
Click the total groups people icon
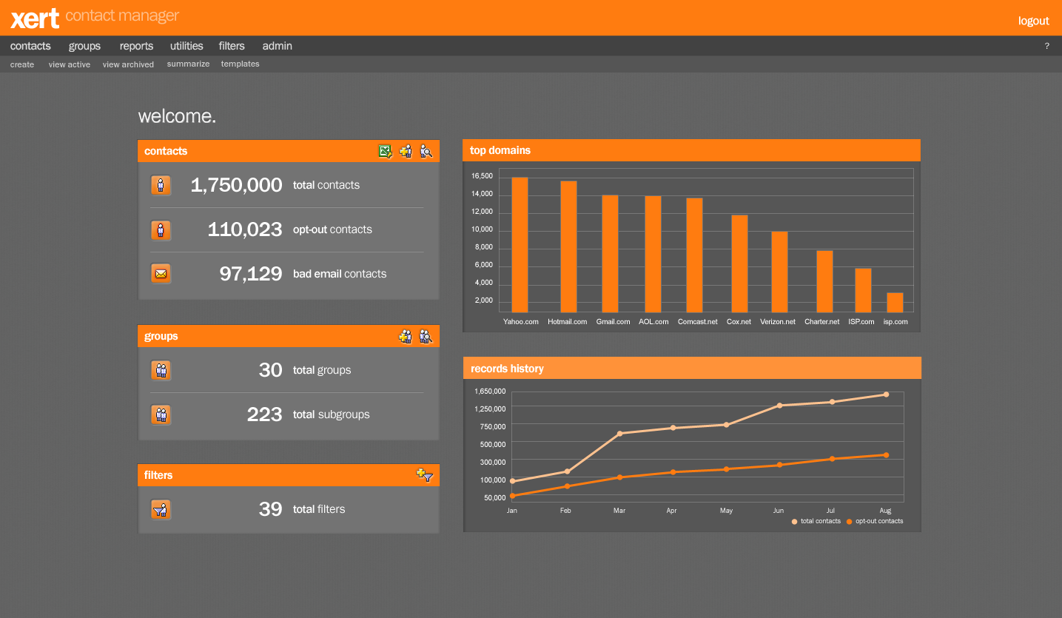click(x=161, y=370)
